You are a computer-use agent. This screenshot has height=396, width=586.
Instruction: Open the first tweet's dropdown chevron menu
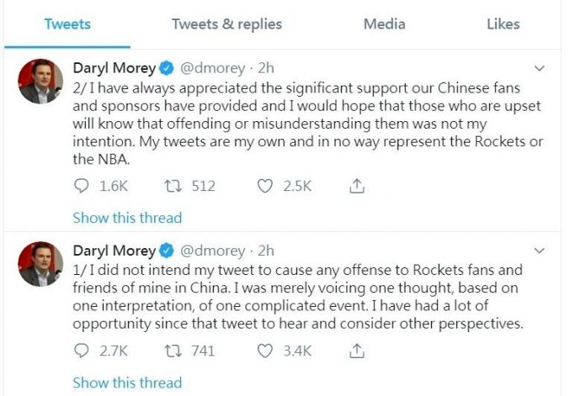tap(541, 66)
